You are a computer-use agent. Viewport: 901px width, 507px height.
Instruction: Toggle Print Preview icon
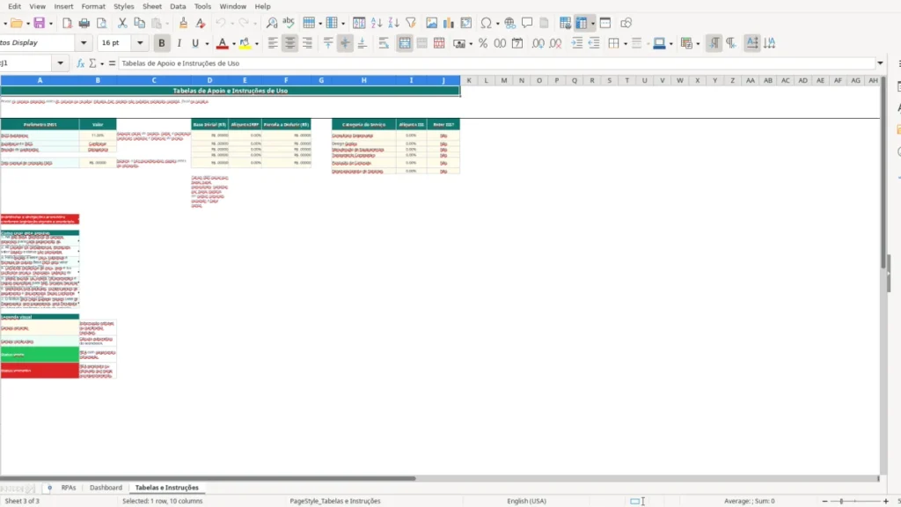click(x=102, y=23)
